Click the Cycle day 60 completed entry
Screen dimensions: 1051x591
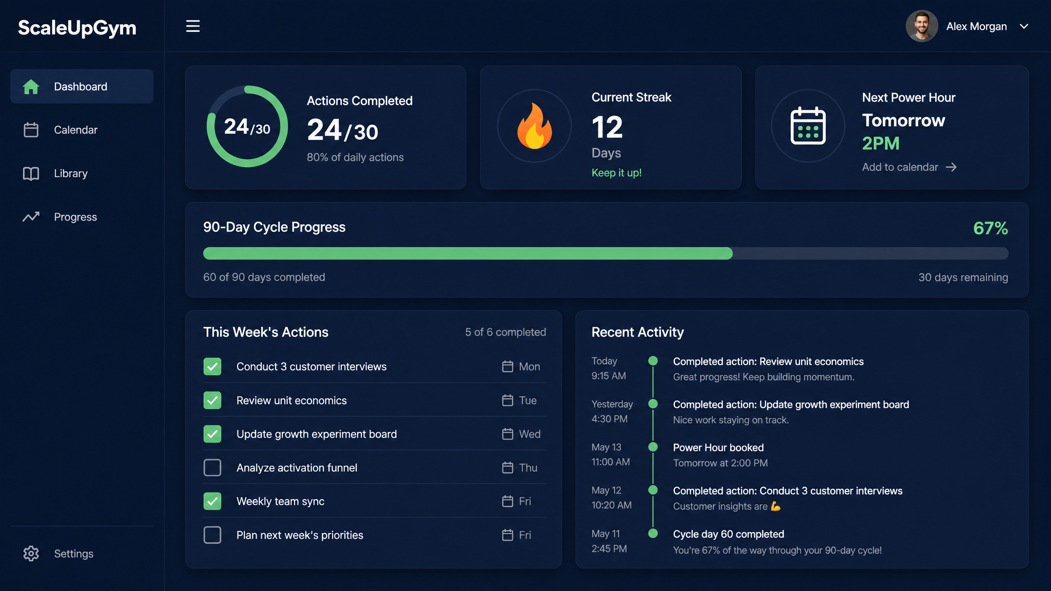(x=729, y=534)
